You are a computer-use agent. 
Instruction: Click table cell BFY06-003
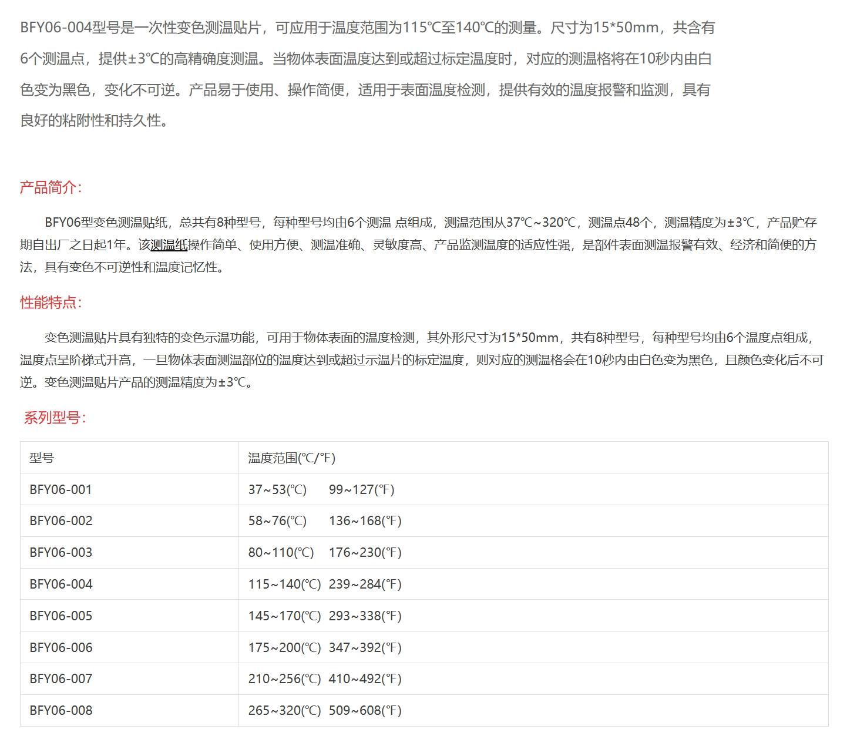click(x=129, y=553)
